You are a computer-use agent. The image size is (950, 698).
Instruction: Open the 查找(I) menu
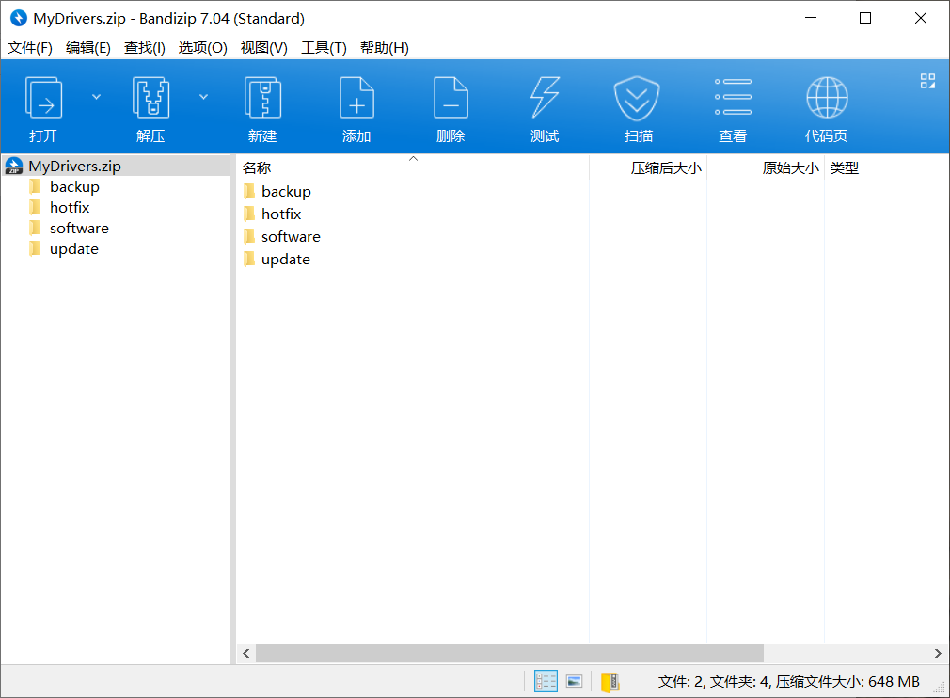pos(145,48)
